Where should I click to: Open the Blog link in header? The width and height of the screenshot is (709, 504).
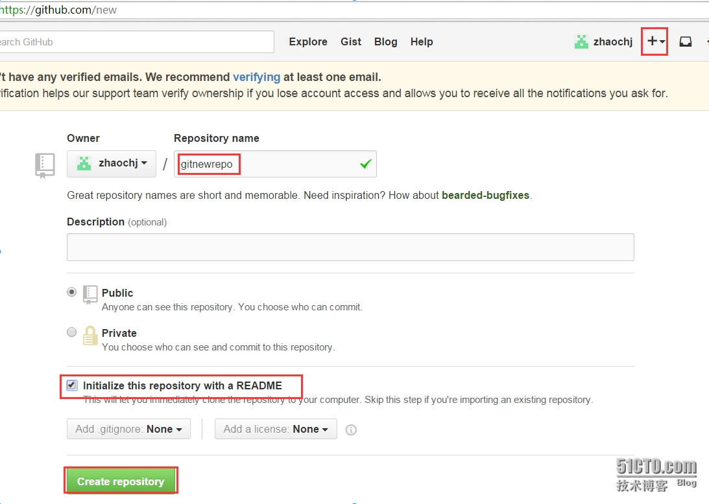[386, 41]
